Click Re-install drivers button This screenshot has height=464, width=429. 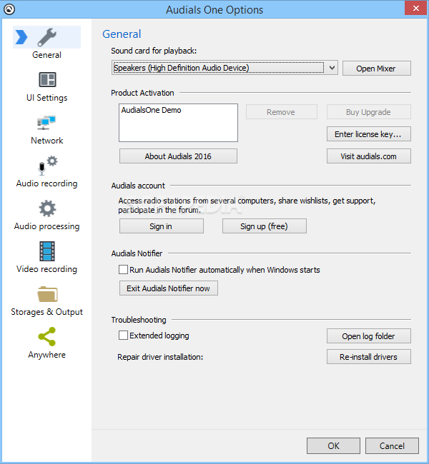pos(368,357)
